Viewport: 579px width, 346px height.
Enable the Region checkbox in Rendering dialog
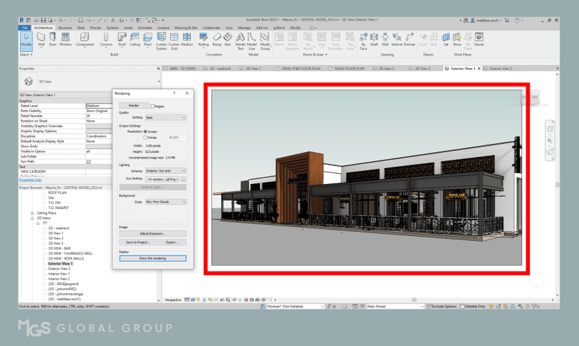pos(152,107)
